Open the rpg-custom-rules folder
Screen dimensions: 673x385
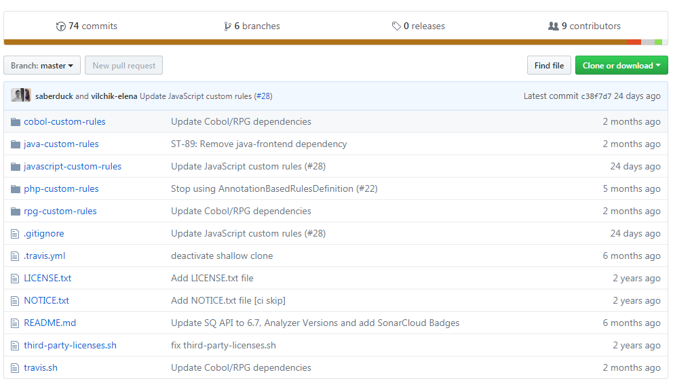(x=60, y=211)
